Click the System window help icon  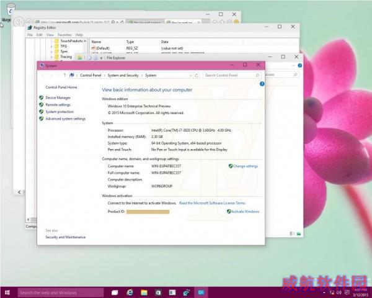point(262,84)
